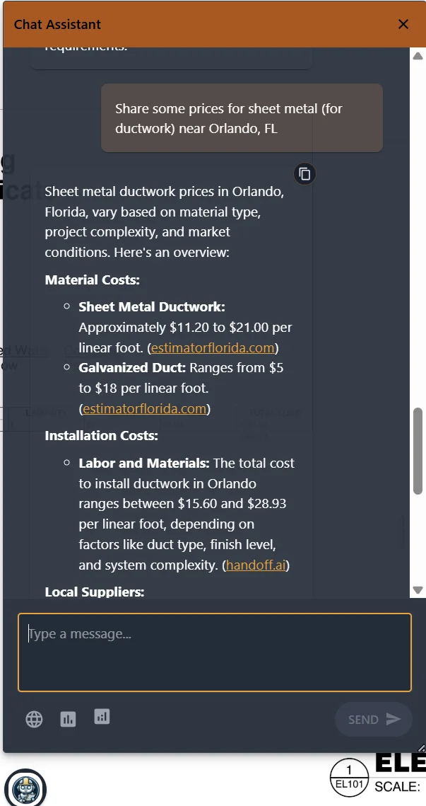Click the Chat Assistant title text

(57, 24)
